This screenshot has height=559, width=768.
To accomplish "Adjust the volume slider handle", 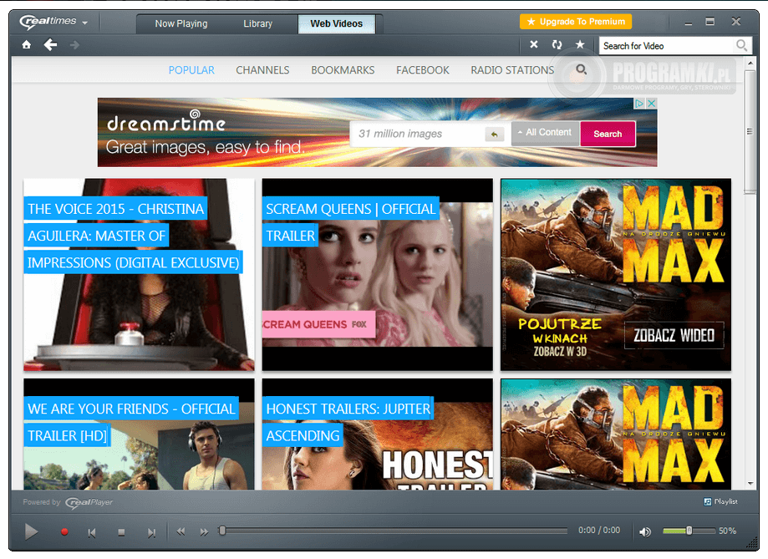I will point(689,531).
